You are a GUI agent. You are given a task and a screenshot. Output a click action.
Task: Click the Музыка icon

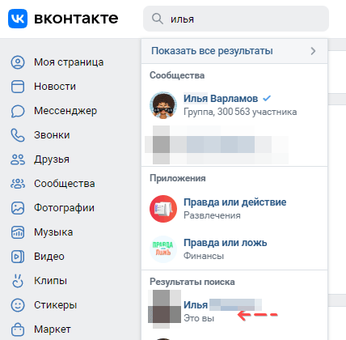18,232
